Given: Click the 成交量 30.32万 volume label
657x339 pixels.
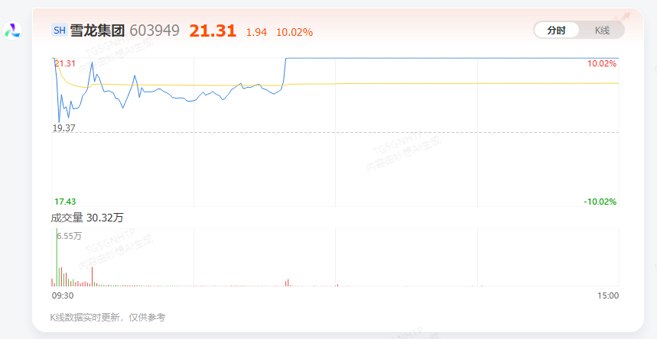Looking at the screenshot, I should 87,218.
